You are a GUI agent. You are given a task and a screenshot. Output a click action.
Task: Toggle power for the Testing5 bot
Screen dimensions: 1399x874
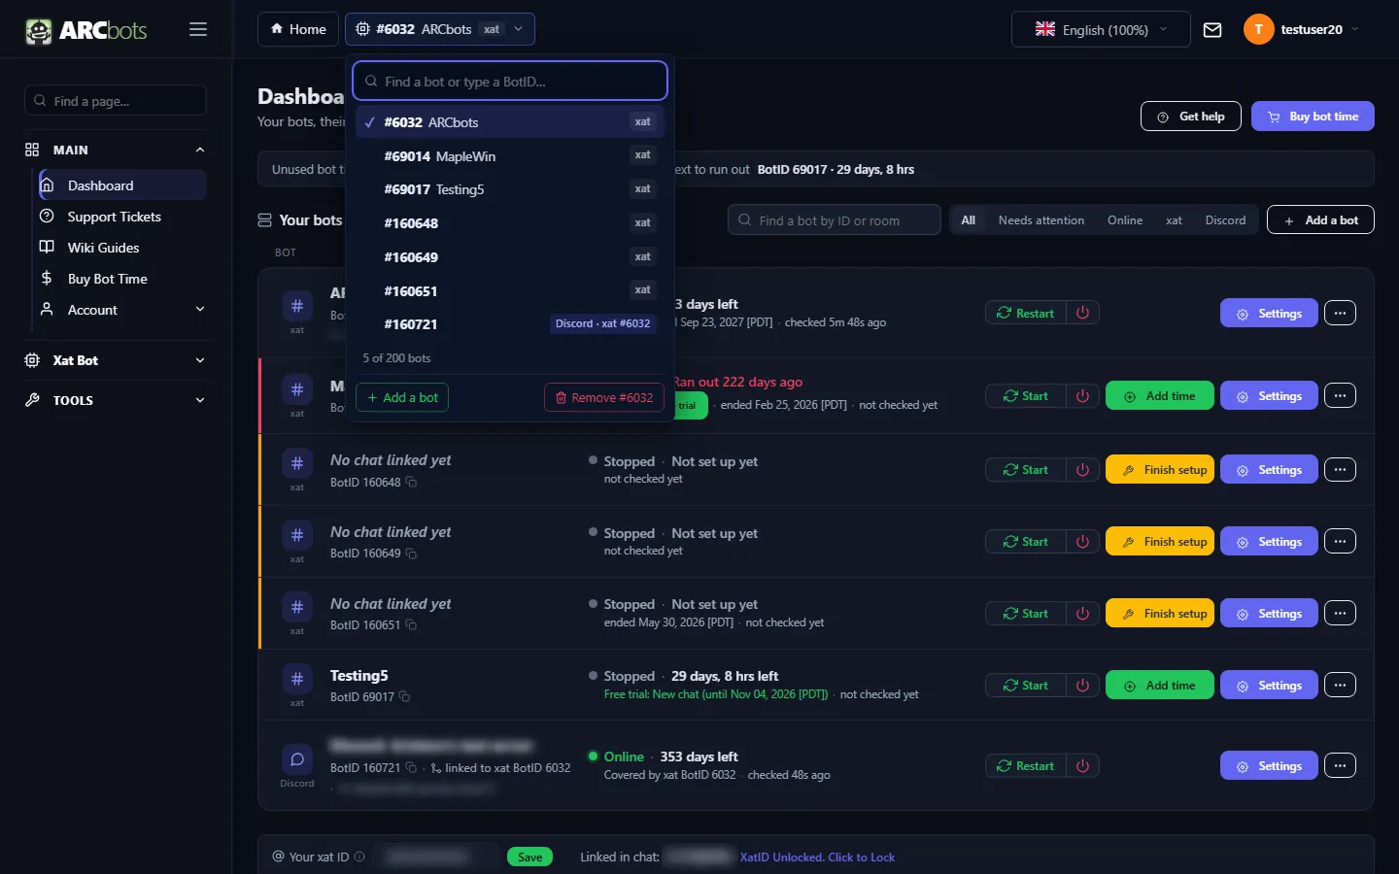1082,686
